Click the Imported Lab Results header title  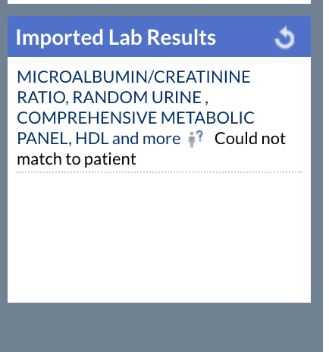[116, 37]
